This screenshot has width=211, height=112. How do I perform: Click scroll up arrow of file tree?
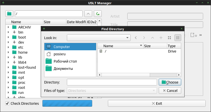99,21
